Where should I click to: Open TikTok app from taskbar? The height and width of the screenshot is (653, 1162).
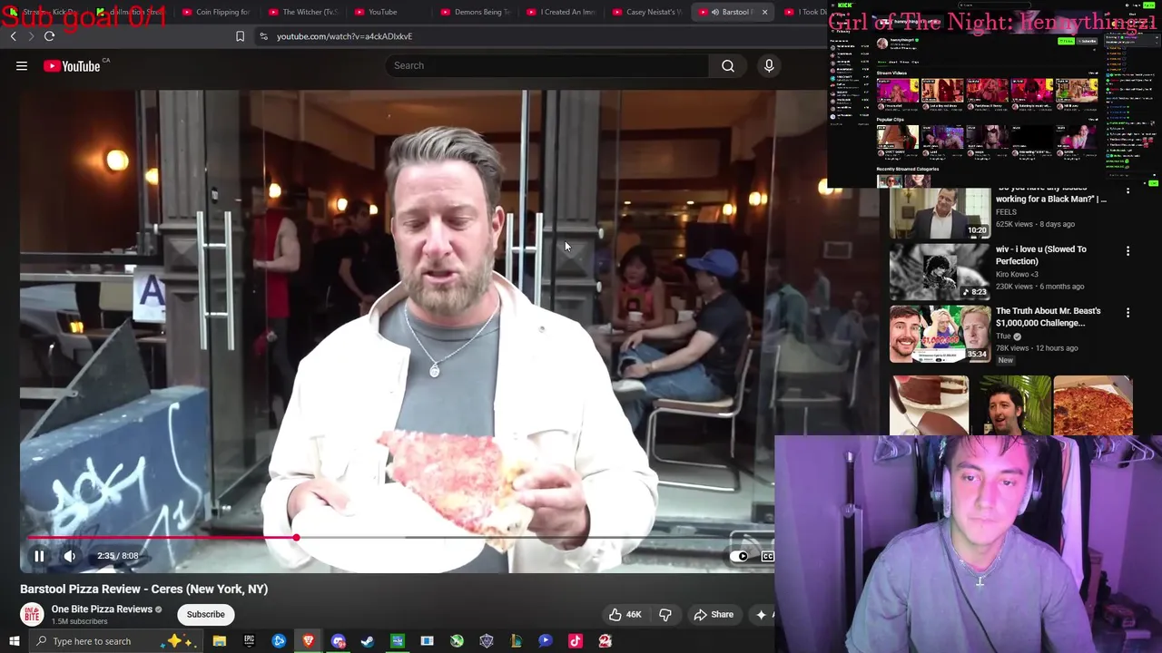point(576,641)
